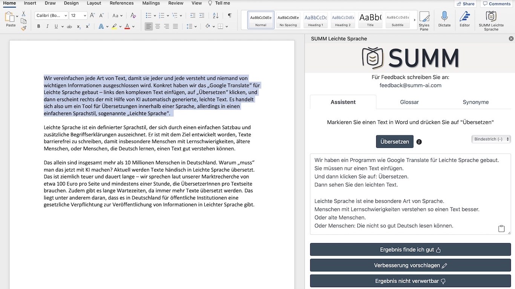The width and height of the screenshot is (515, 289).
Task: Sort text with the A-Z icon
Action: 216,15
